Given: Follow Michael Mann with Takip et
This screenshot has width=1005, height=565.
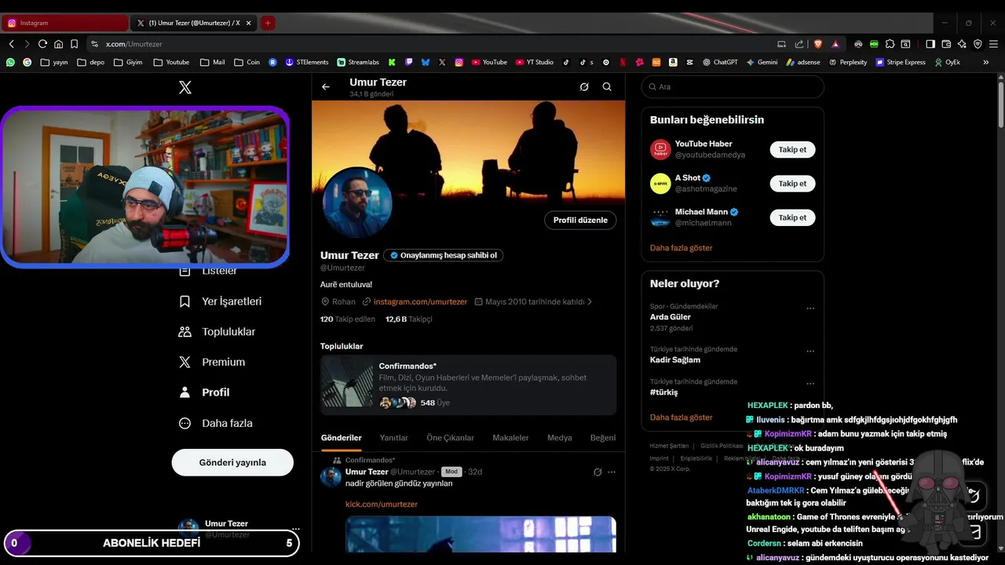Looking at the screenshot, I should tap(792, 217).
